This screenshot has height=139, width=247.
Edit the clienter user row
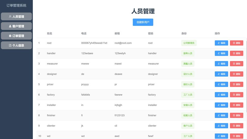(221, 126)
